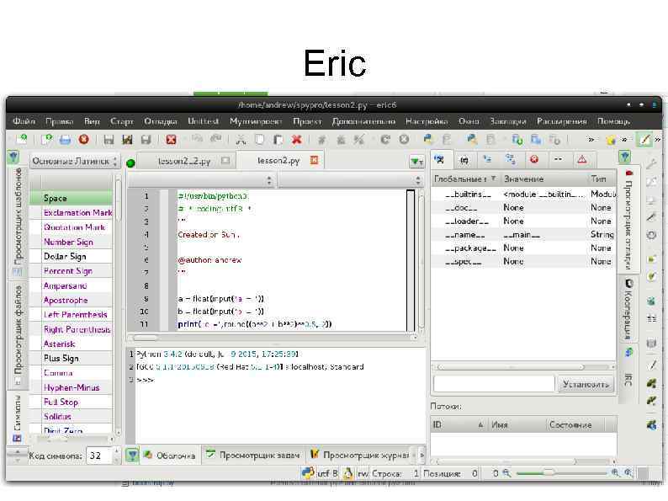Switch to the Оболочка bottom tab

tap(171, 456)
